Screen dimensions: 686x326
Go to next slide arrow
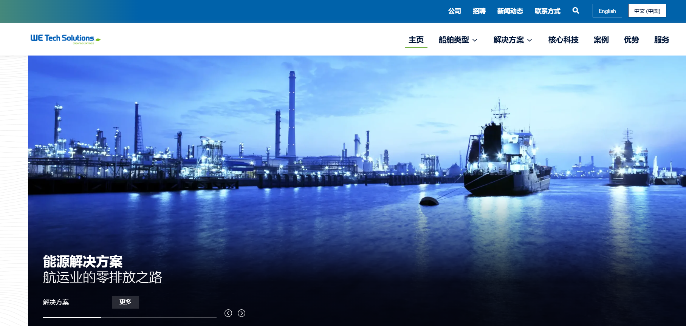[x=242, y=313]
